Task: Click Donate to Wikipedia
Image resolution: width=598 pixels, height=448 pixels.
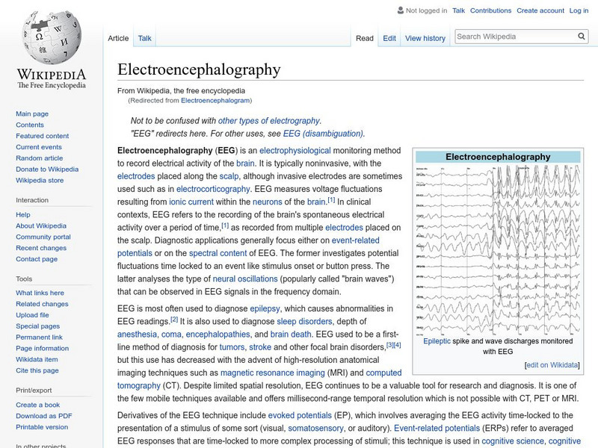Action: pos(47,169)
